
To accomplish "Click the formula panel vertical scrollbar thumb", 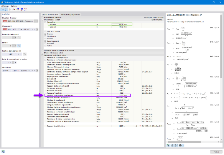I will [x=221, y=46].
